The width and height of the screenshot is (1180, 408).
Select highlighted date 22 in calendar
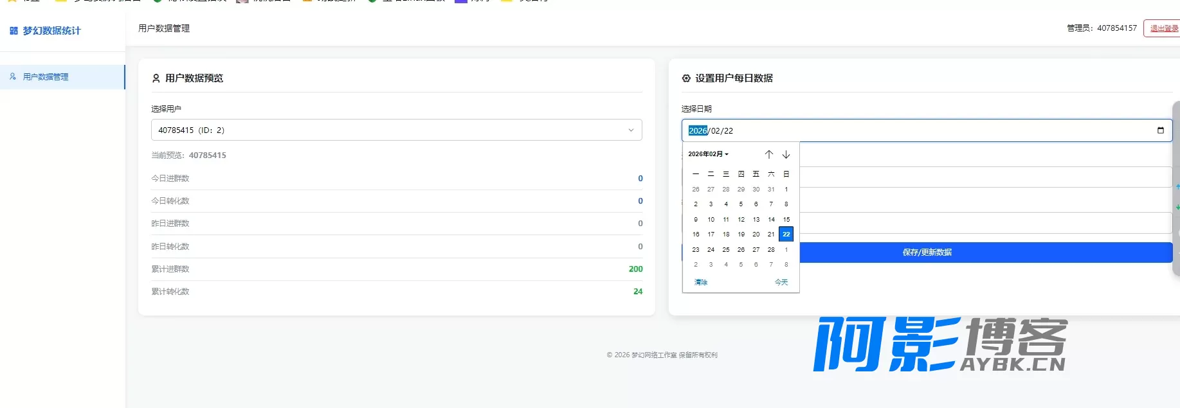pyautogui.click(x=786, y=235)
